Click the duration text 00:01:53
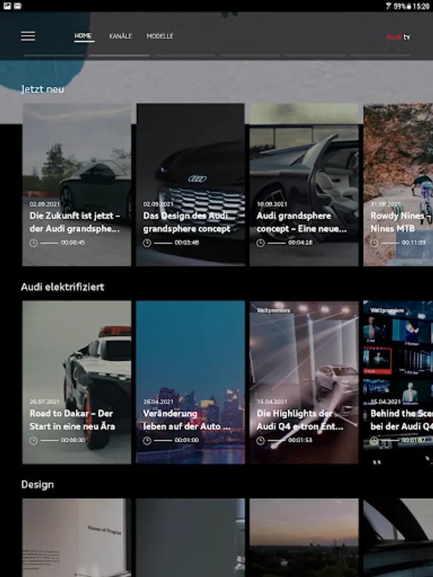Image resolution: width=433 pixels, height=577 pixels. click(x=300, y=440)
